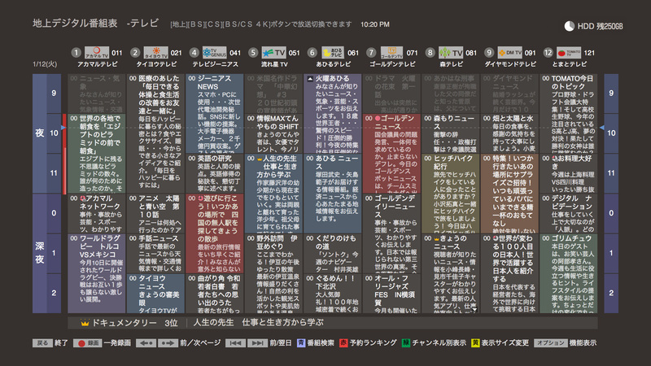Start one-touch recording with the 録画 button
Viewport: 651px width, 366px height.
(88, 343)
